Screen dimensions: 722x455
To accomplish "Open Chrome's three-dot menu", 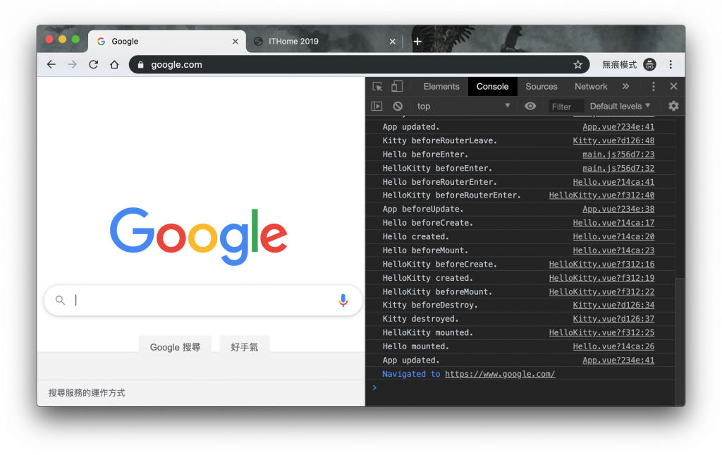I will click(671, 64).
